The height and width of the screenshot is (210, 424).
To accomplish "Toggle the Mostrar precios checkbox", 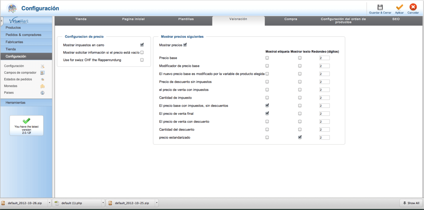I will pyautogui.click(x=185, y=45).
